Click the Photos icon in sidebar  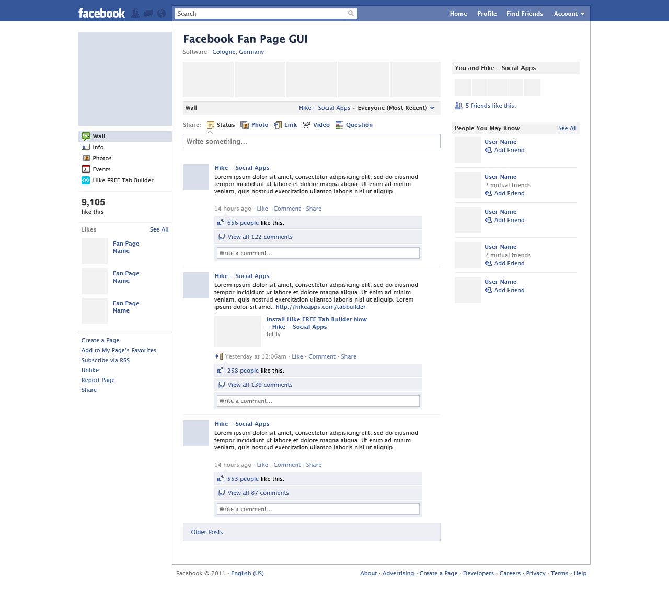pos(86,158)
